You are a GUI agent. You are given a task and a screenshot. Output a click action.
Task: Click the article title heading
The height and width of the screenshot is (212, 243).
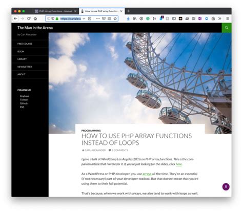pyautogui.click(x=136, y=139)
